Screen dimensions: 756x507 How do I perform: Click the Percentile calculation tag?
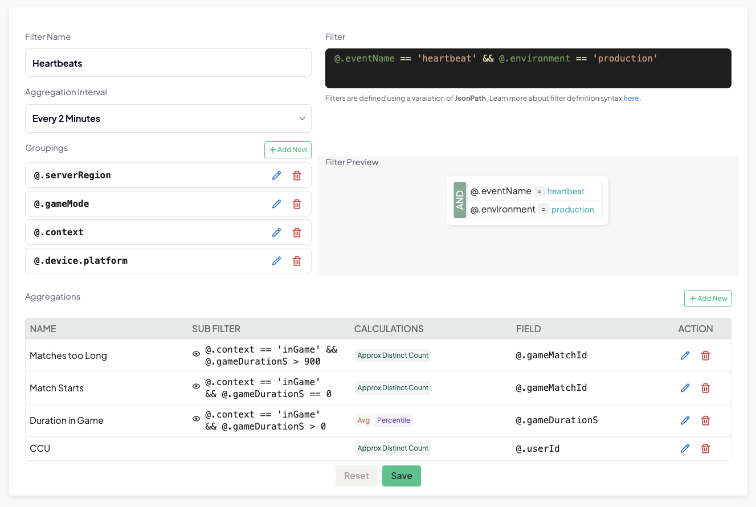(393, 420)
